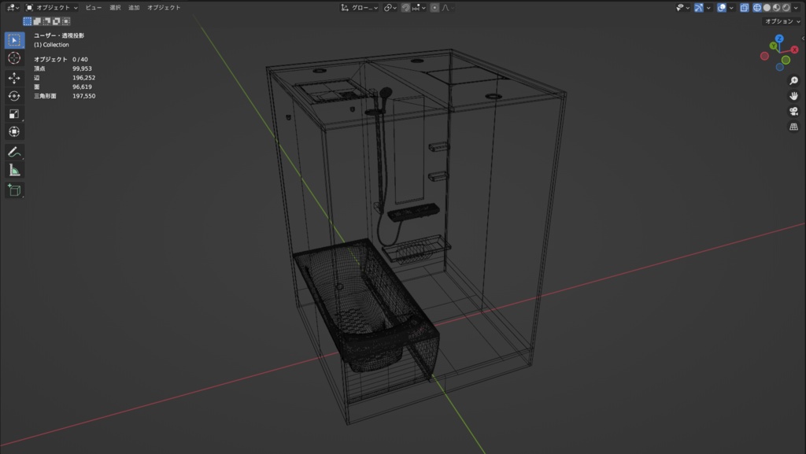Toggle X-ray mode
Viewport: 806px width, 454px height.
[745, 8]
